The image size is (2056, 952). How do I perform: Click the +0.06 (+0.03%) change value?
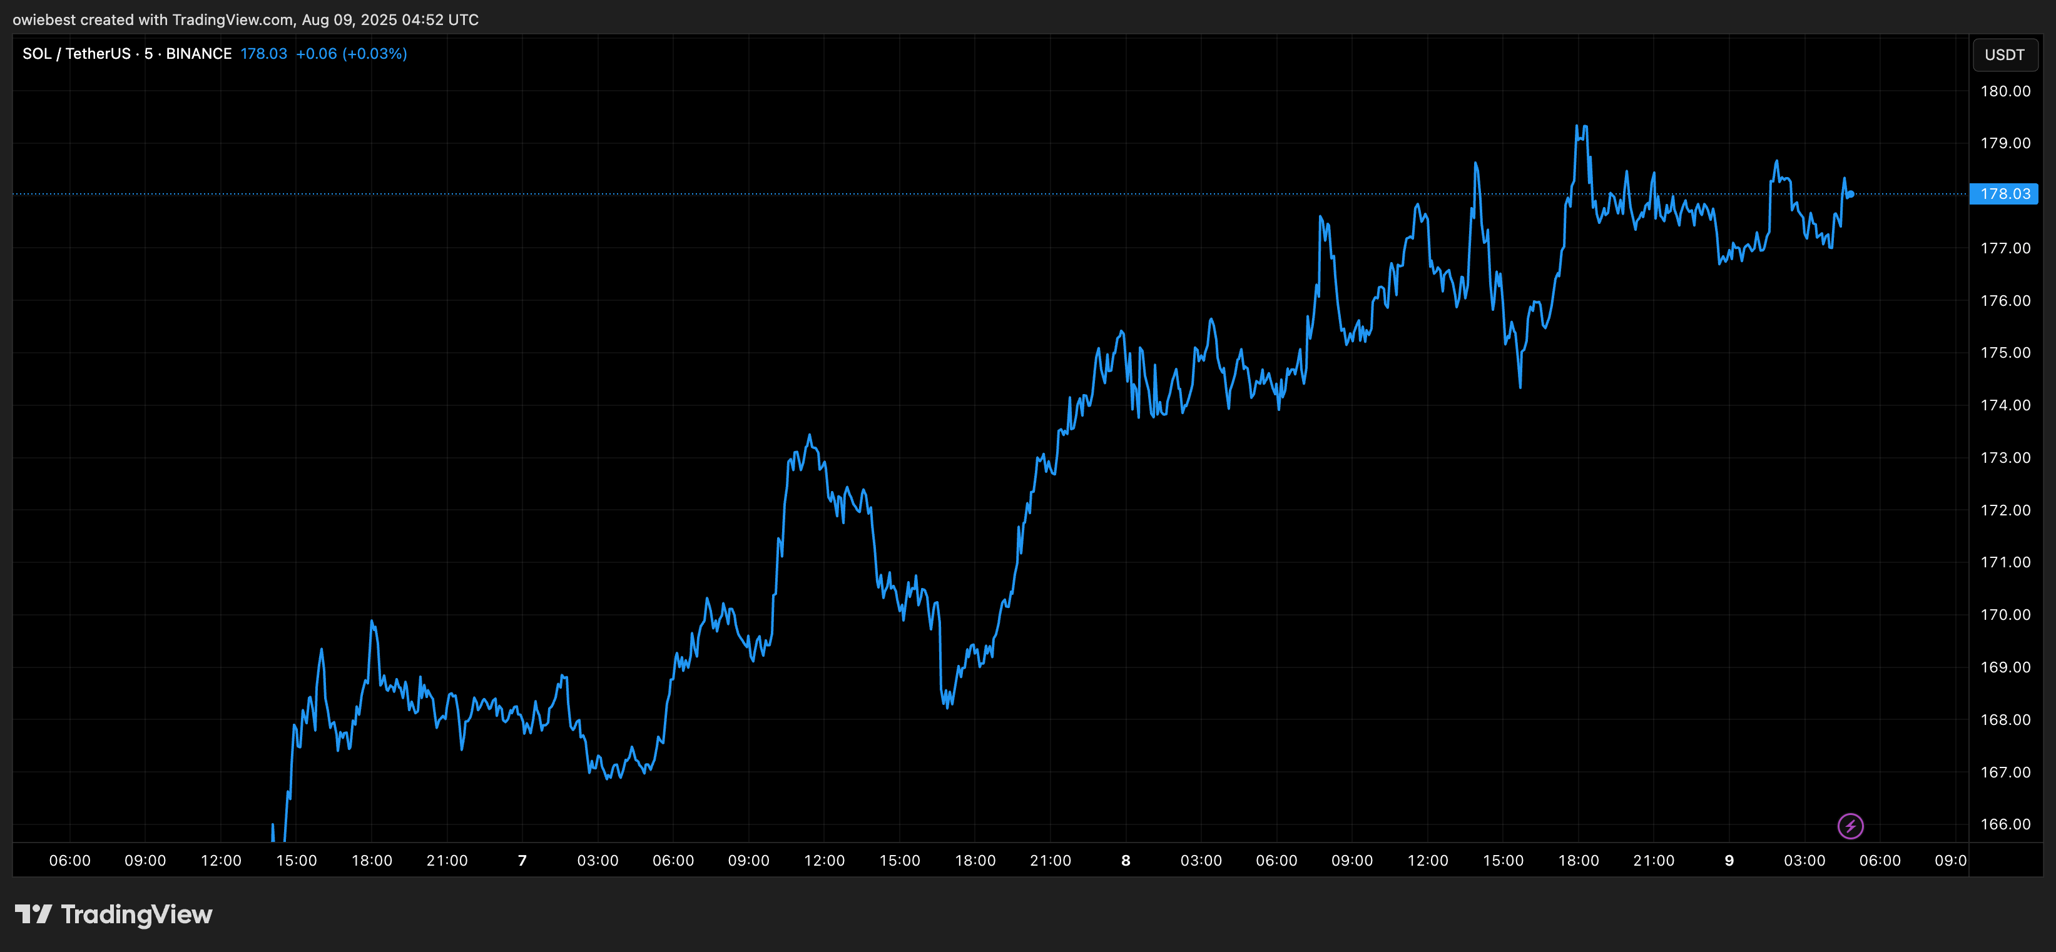click(351, 53)
